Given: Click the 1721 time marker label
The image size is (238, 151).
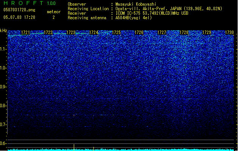Looking at the screenshot, I should tap(25, 32).
